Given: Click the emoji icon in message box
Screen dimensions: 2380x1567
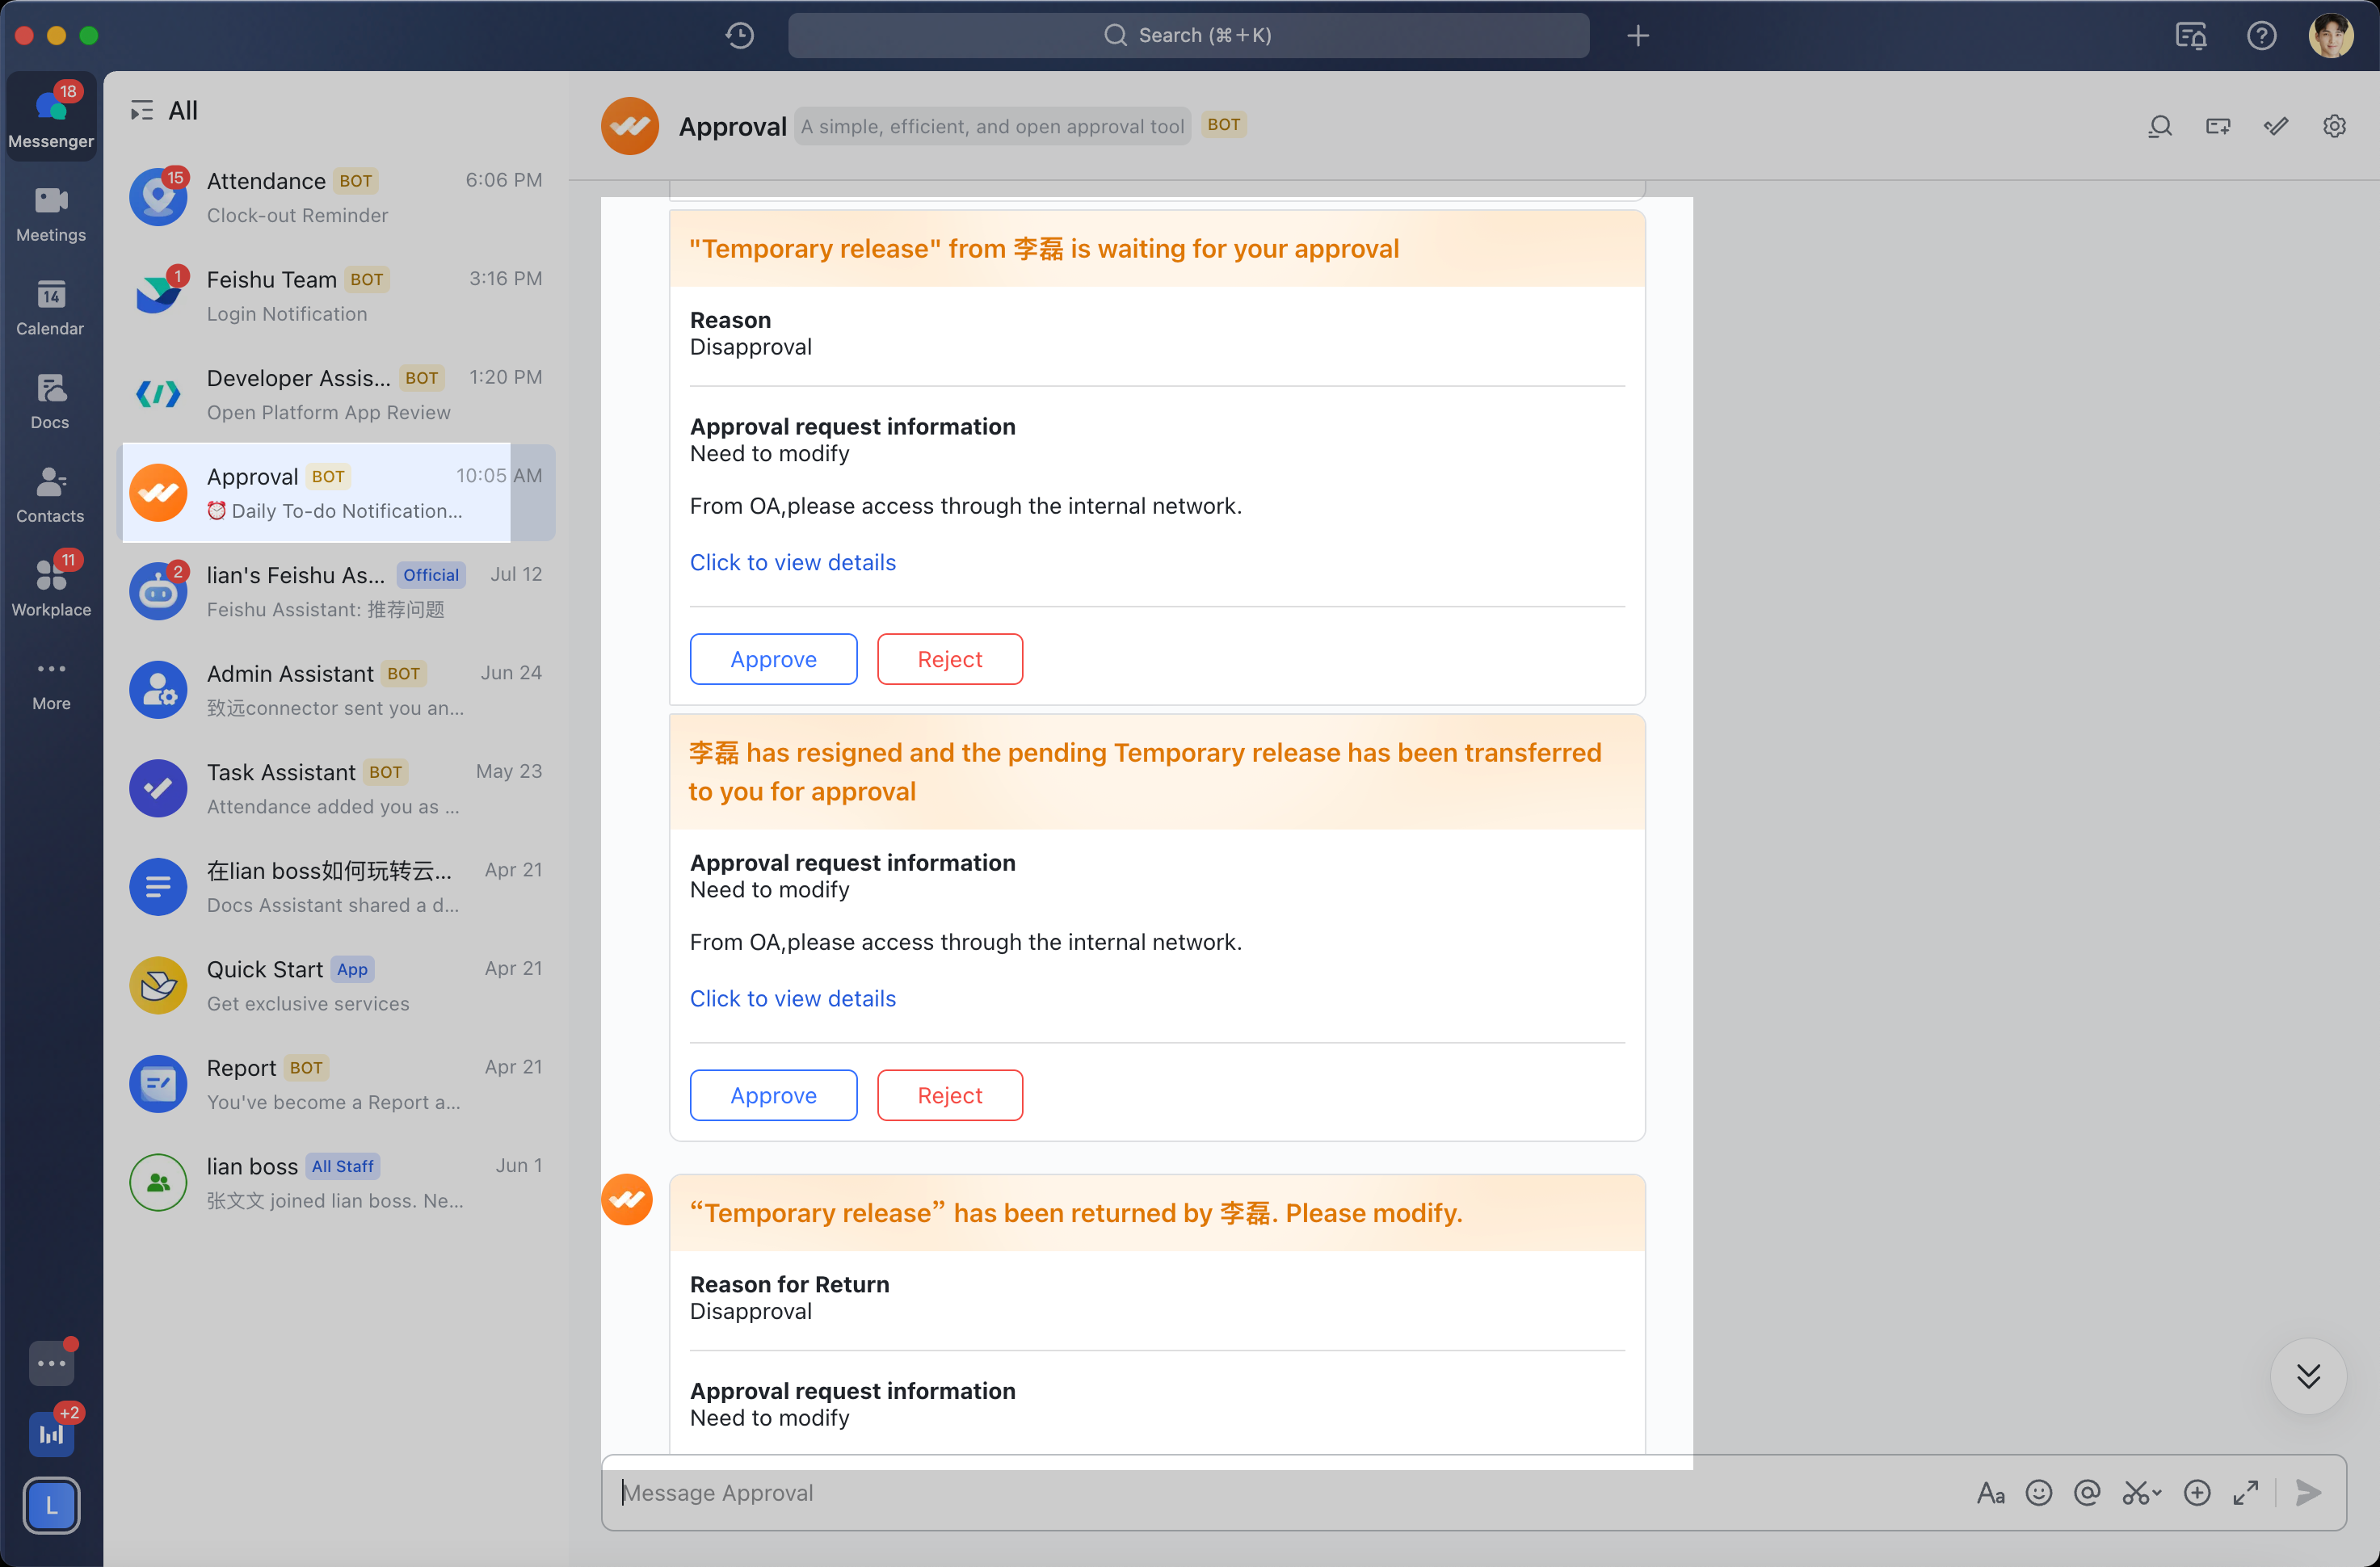Looking at the screenshot, I should (x=2038, y=1492).
